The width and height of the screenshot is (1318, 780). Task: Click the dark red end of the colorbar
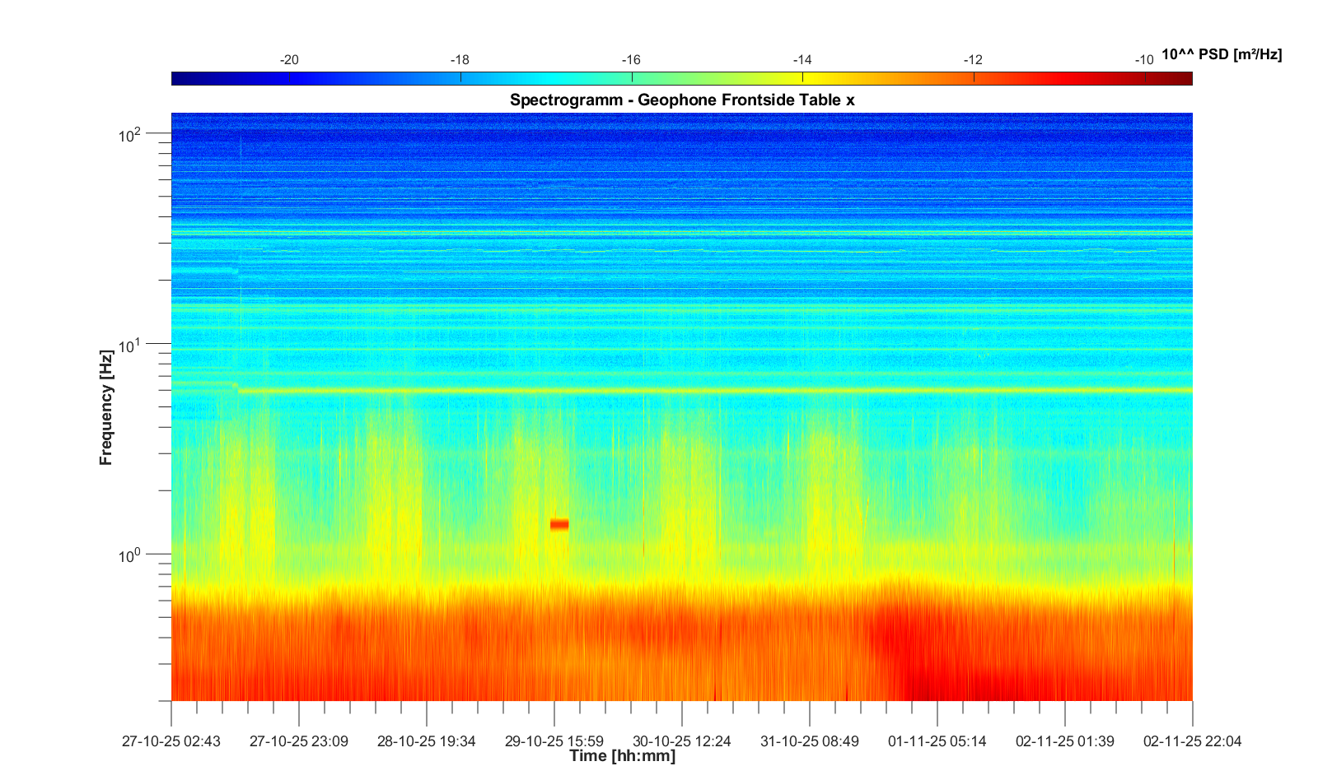click(1183, 78)
